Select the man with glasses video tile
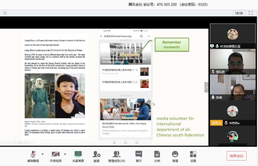This screenshot has height=166, width=258. coord(233,62)
